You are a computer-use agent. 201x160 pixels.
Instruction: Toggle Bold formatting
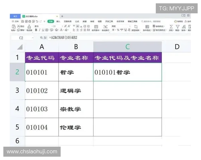coord(36,30)
